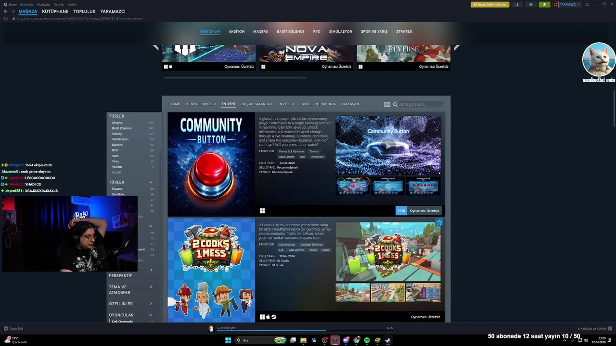616x346 pixels.
Task: Expand the TEMA VE ATMOSFER filter section
Action: click(151, 287)
